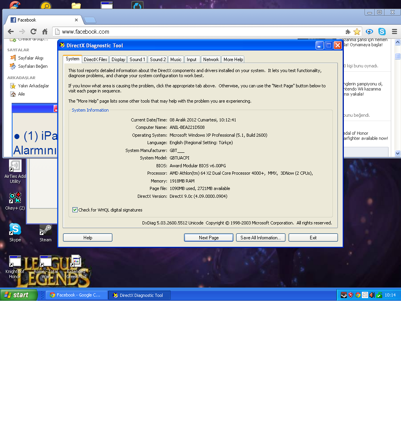Toggle Check for WHQL digital signatures
This screenshot has width=401, height=443.
75,210
